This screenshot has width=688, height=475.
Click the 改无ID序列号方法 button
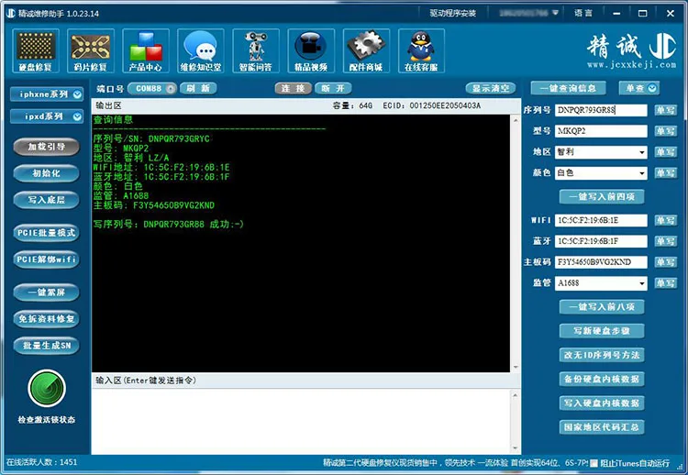point(602,355)
